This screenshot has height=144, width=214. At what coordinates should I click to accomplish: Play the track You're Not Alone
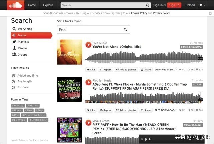pos(88,44)
